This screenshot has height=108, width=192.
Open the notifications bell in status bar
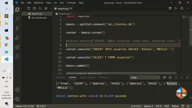pos(188,106)
